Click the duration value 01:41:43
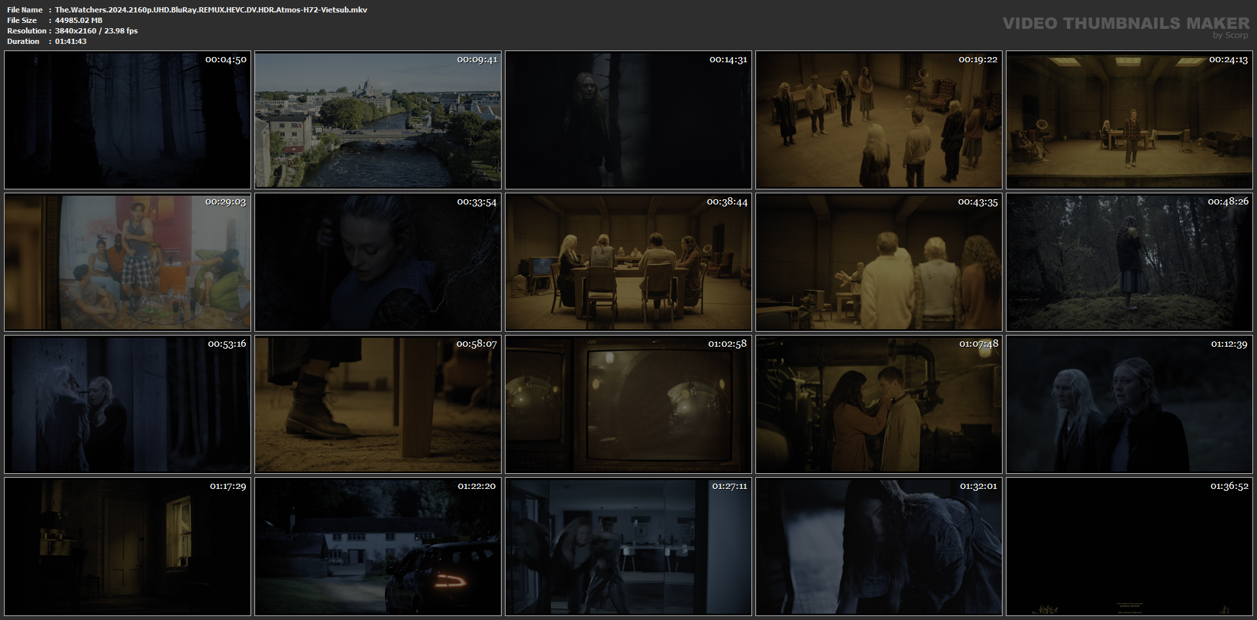This screenshot has height=620, width=1257. (71, 41)
